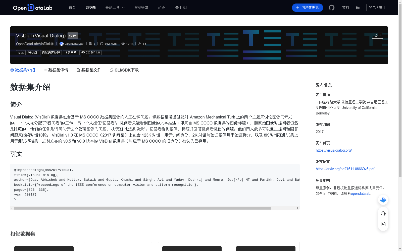
Task: Click the CC BY 4.0 license tag
Action: pos(90,53)
